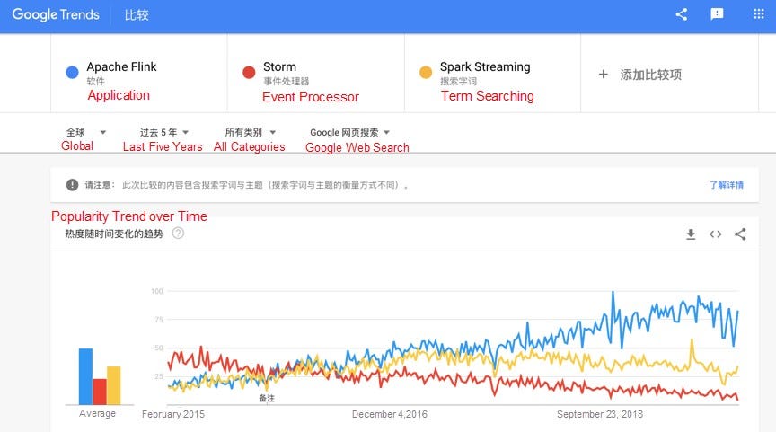Screen dimensions: 776x432
Task: Select the Spark Streaming search term
Action: (484, 67)
